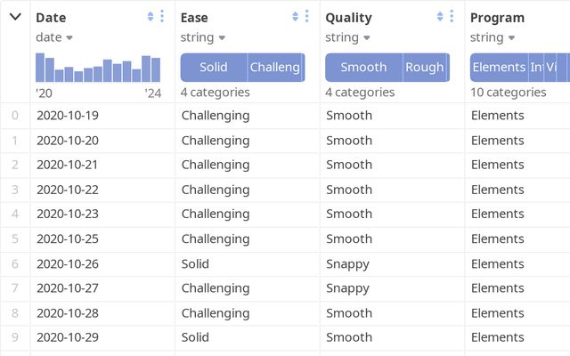Open Date column options menu
570x356 pixels.
coord(162,17)
